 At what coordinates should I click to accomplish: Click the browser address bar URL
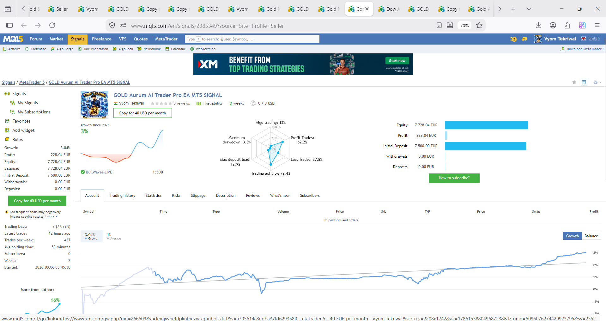(x=207, y=26)
